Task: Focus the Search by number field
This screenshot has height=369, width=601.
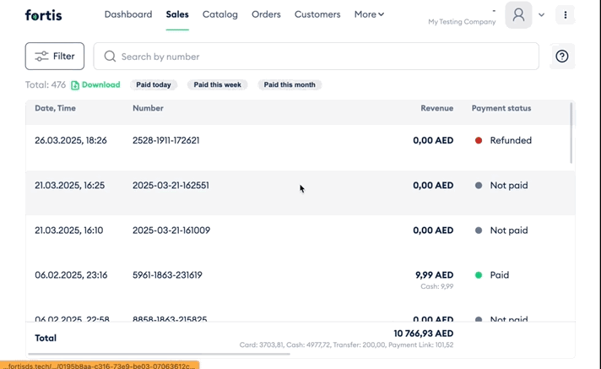Action: click(x=317, y=57)
